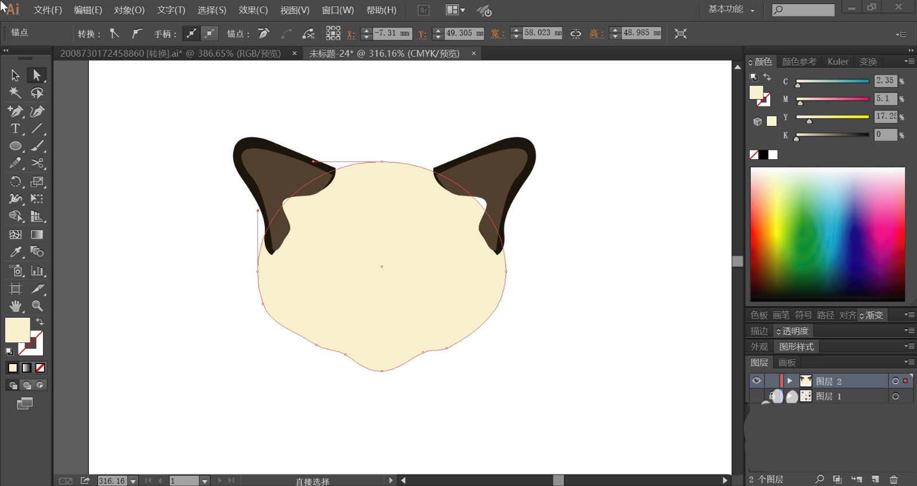Image resolution: width=917 pixels, height=486 pixels.
Task: Select the Type tool
Action: [x=15, y=129]
